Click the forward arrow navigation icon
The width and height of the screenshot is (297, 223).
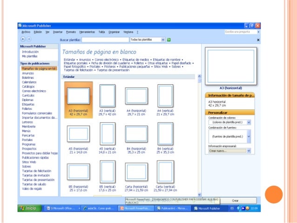point(29,39)
